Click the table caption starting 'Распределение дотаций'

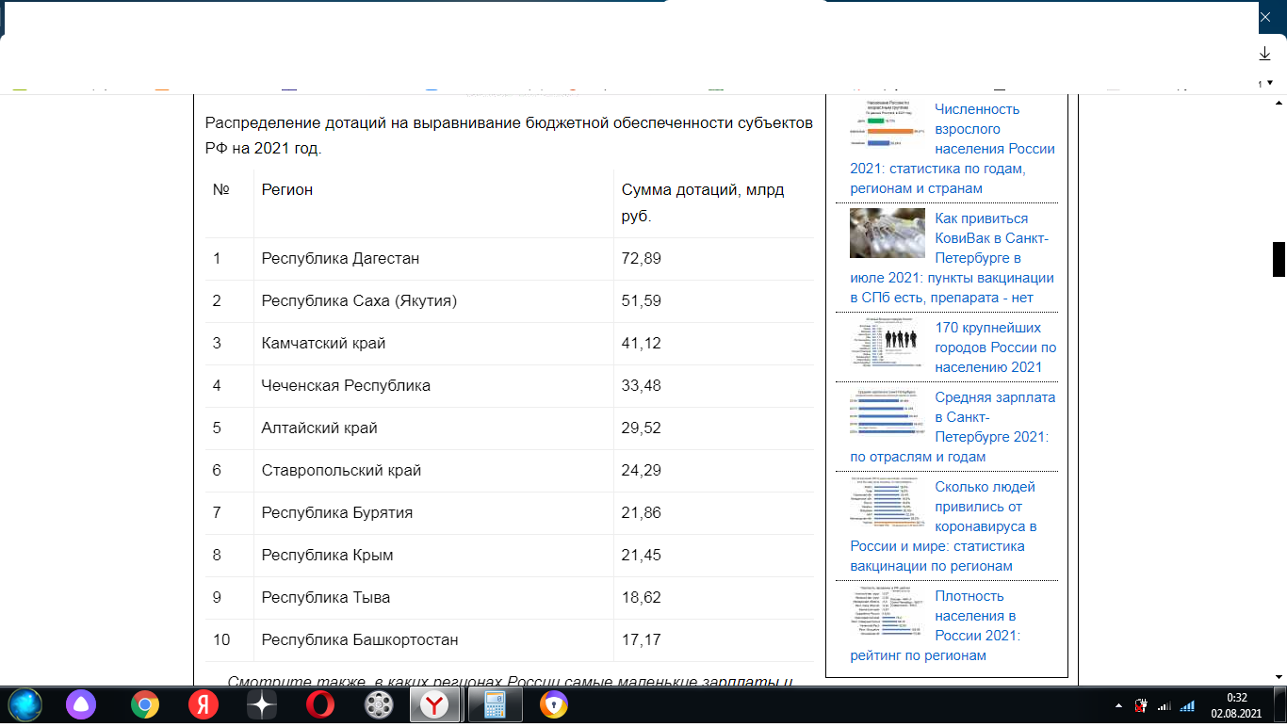click(510, 136)
